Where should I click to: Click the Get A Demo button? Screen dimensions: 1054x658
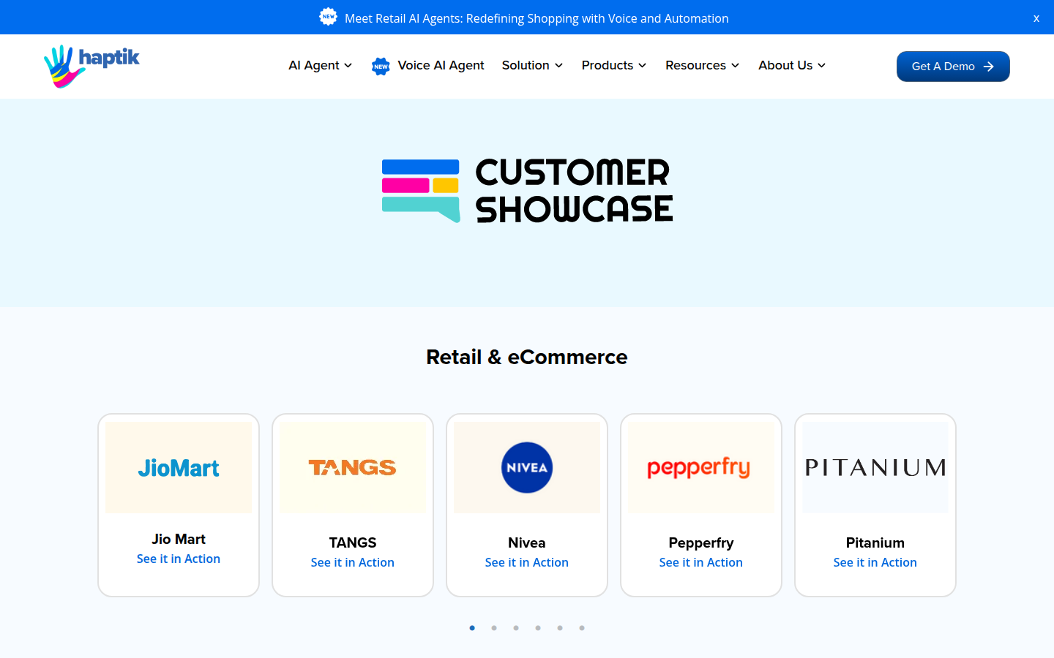(x=952, y=67)
